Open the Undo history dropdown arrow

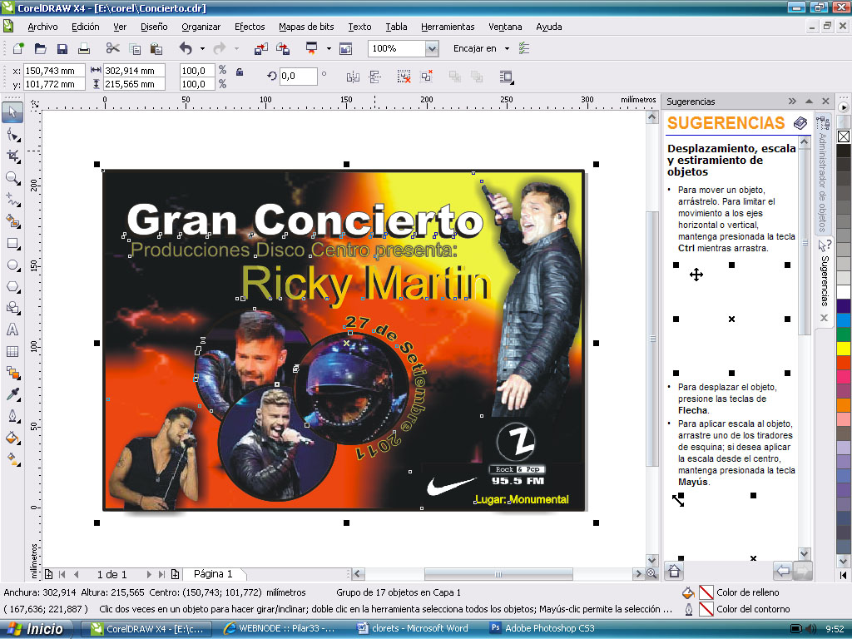pos(201,49)
